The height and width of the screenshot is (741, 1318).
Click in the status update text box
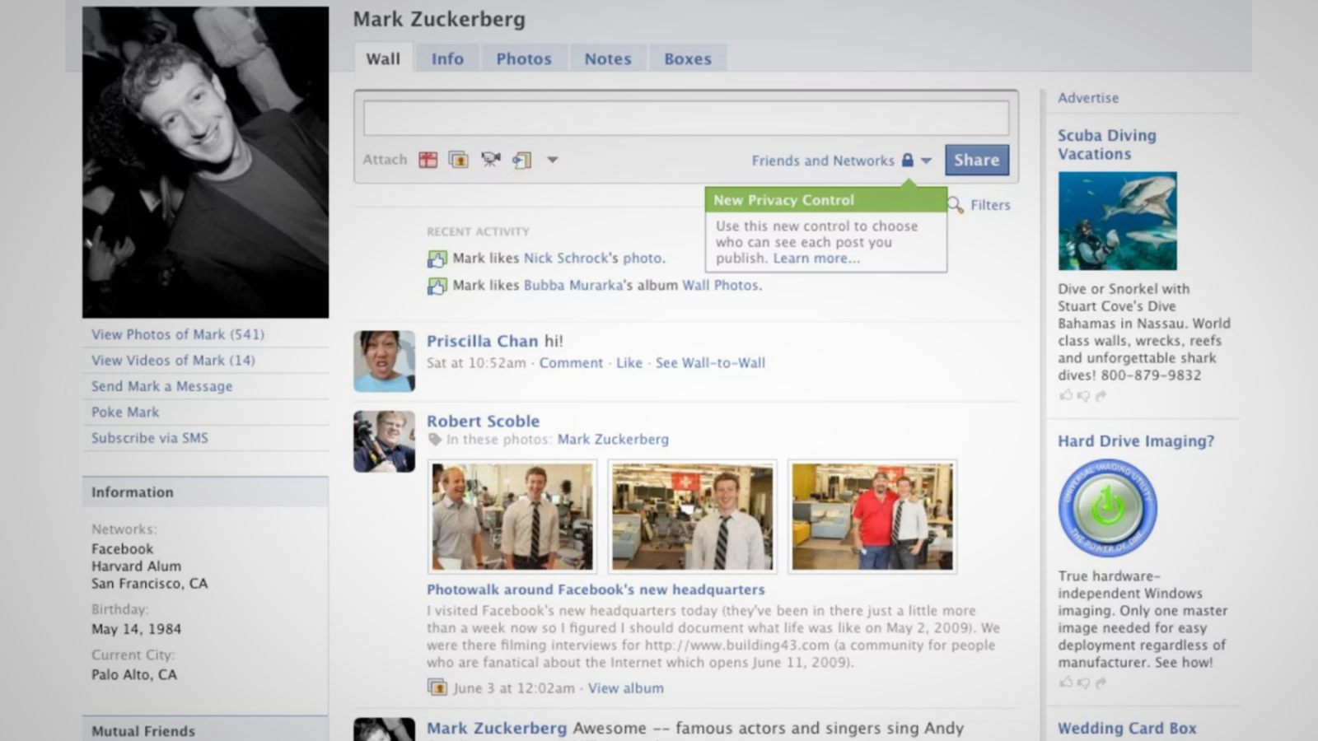pos(686,118)
